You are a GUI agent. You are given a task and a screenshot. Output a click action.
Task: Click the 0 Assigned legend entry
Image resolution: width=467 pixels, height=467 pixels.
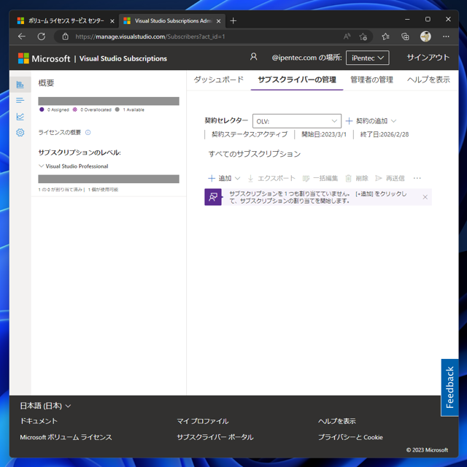[54, 109]
